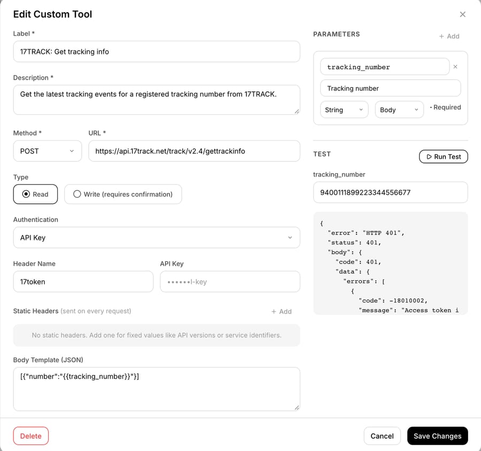Click the No static headers placeholder text
The height and width of the screenshot is (451, 481).
point(157,335)
